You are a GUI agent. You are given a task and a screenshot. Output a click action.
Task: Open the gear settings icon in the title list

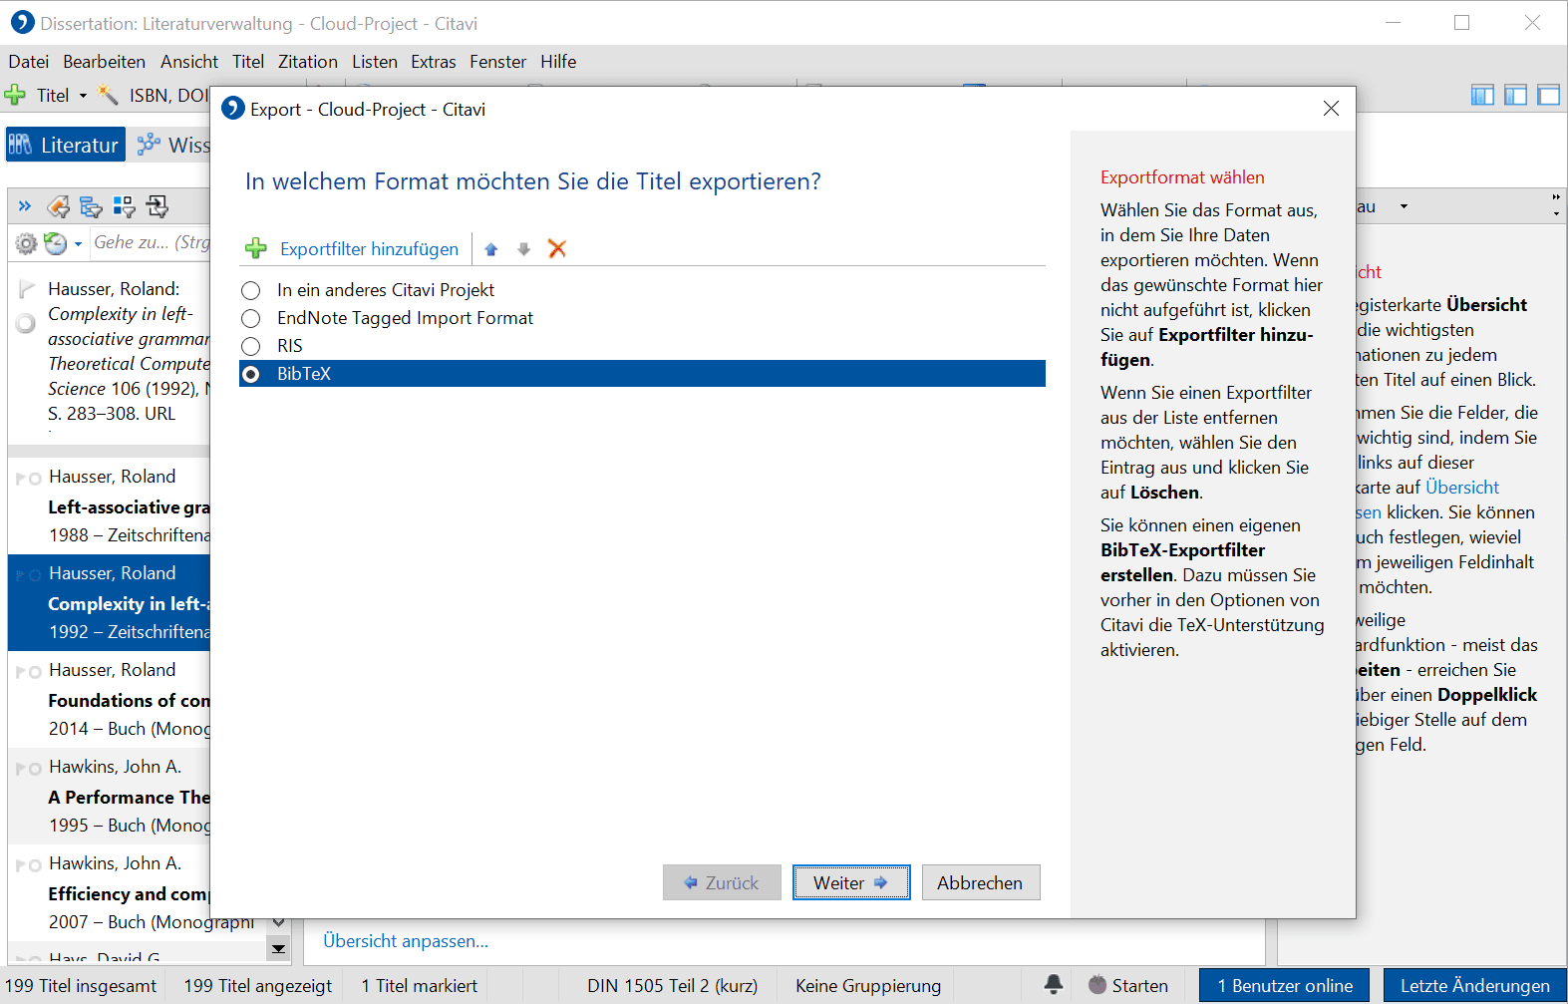pos(26,243)
